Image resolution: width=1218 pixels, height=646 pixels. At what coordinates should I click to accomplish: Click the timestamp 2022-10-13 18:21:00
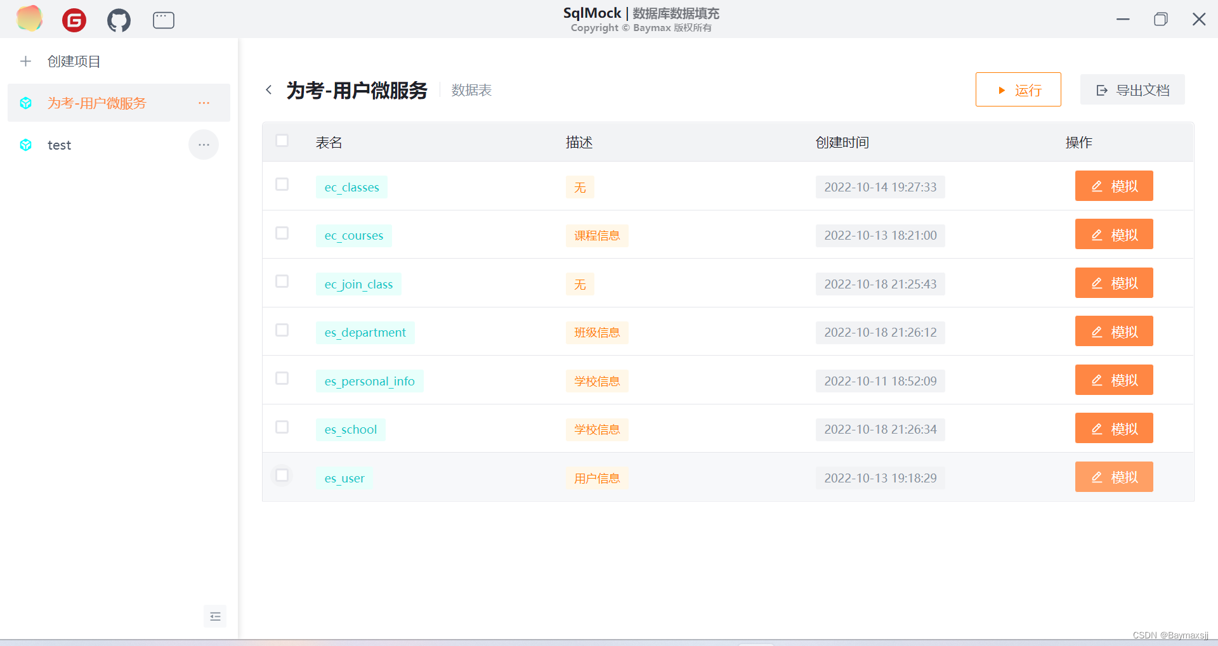tap(881, 235)
